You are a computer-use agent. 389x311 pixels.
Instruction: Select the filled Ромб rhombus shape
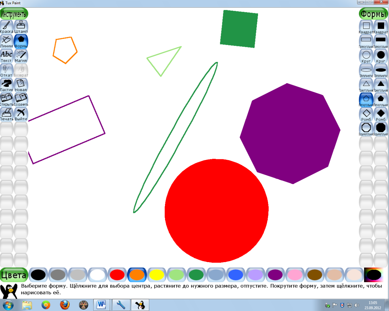(381, 114)
